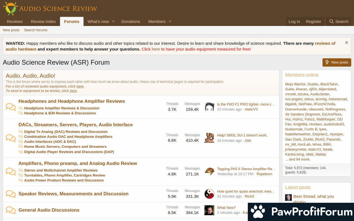354x221 pixels.
Task: Click the Speaker Reviews forum bubble icon
Action: pyautogui.click(x=11, y=194)
